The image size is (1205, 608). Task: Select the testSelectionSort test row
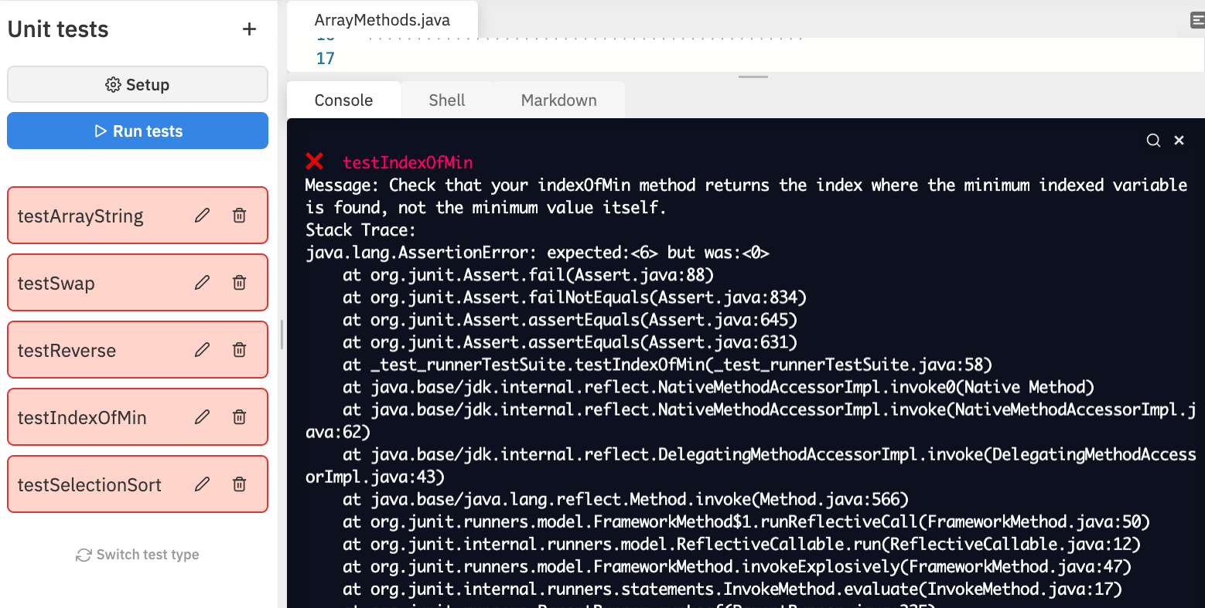click(138, 484)
